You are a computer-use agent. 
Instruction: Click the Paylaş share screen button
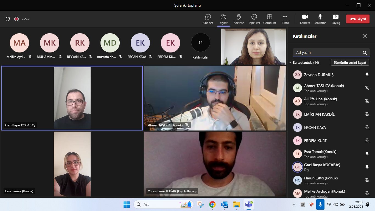[x=336, y=19]
